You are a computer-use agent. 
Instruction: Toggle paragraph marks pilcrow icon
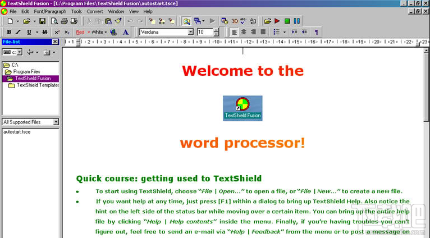tap(317, 32)
